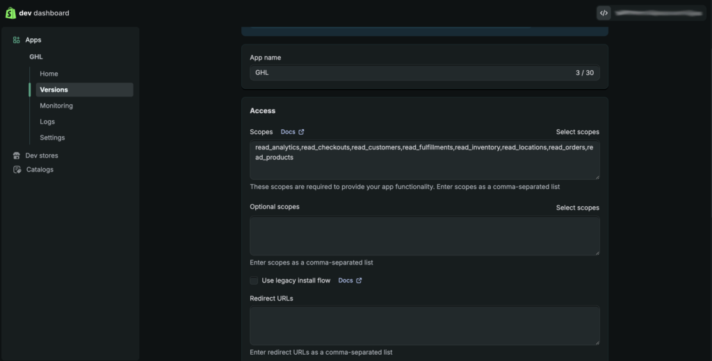Screen dimensions: 712x361
Task: Click external link icon beside legacy flow Docs
Action: (x=359, y=280)
